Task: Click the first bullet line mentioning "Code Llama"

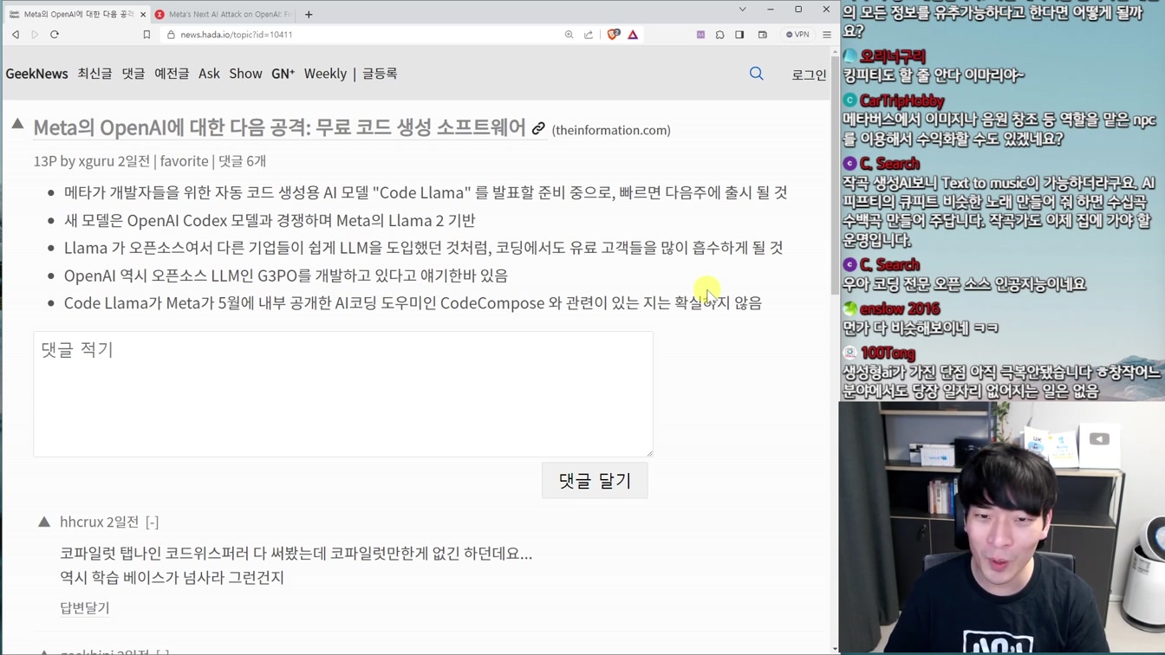Action: 426,192
